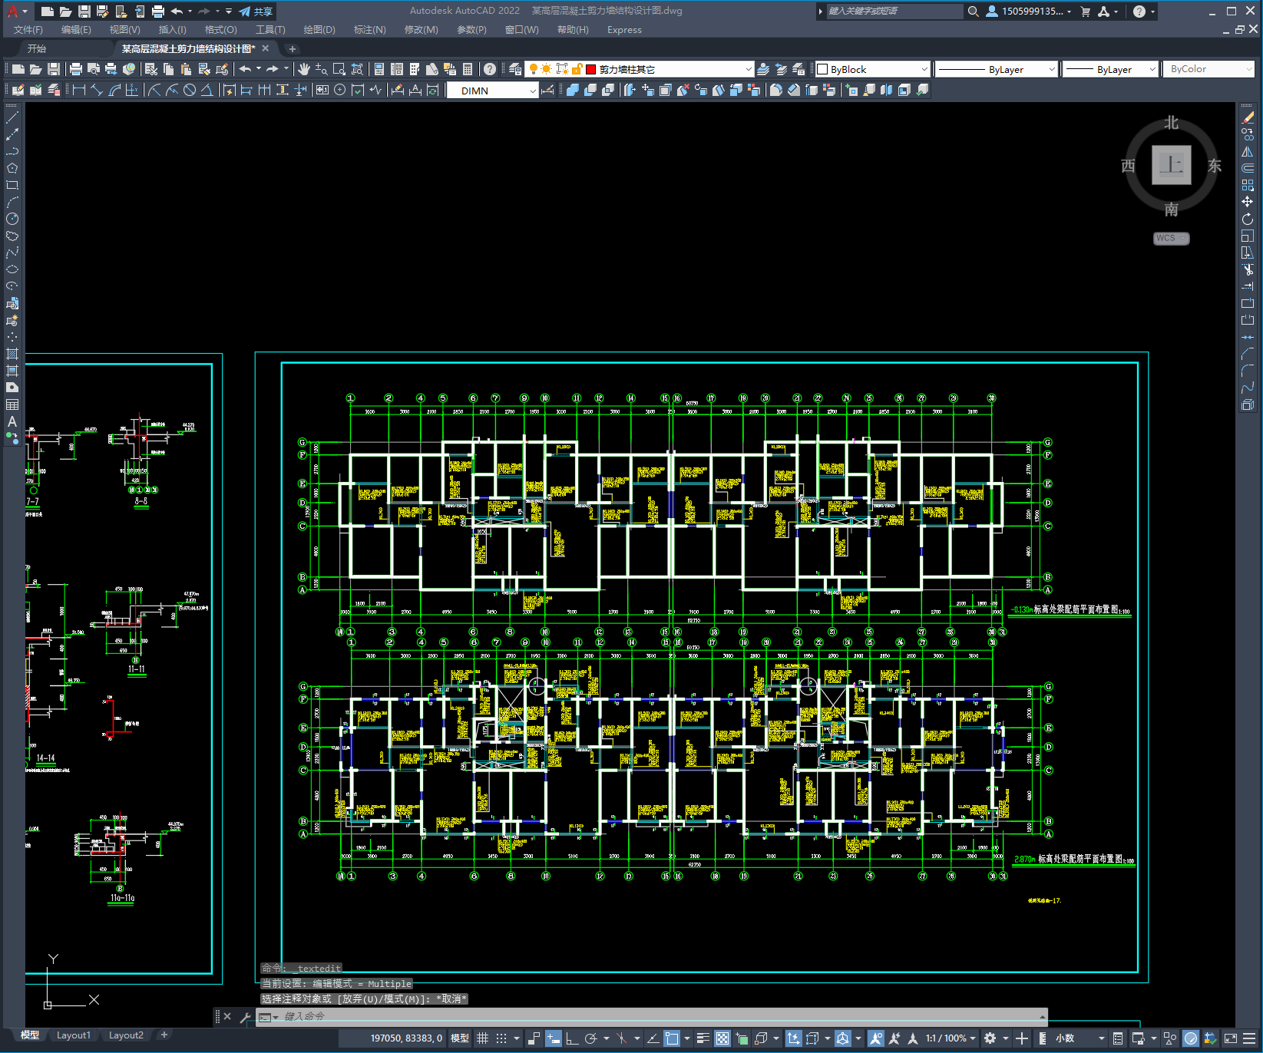
Task: Click the Make Object's Layer Current icon
Action: pyautogui.click(x=763, y=69)
